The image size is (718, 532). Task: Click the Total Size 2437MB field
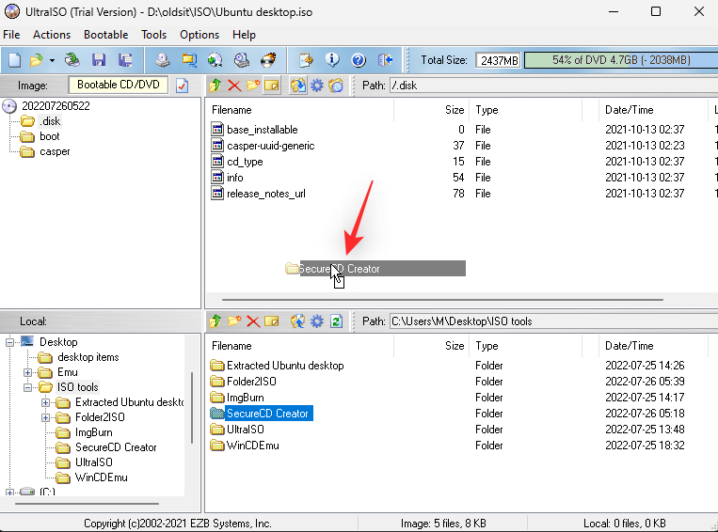(498, 60)
